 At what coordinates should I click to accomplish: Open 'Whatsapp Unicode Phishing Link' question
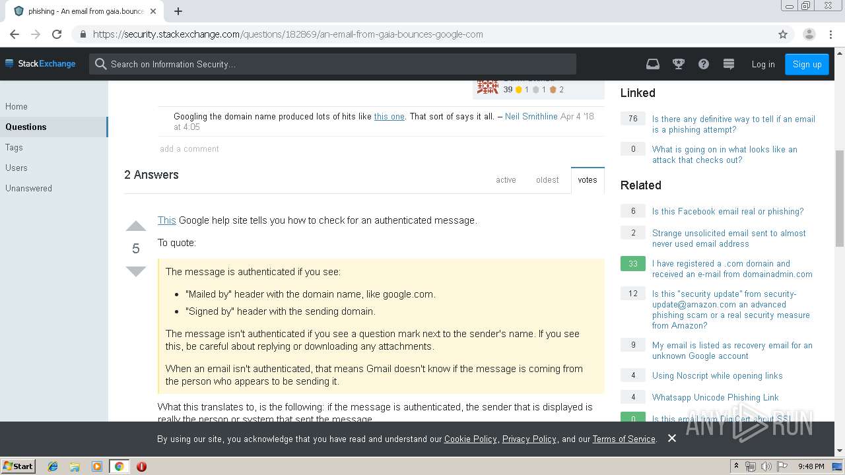(716, 397)
